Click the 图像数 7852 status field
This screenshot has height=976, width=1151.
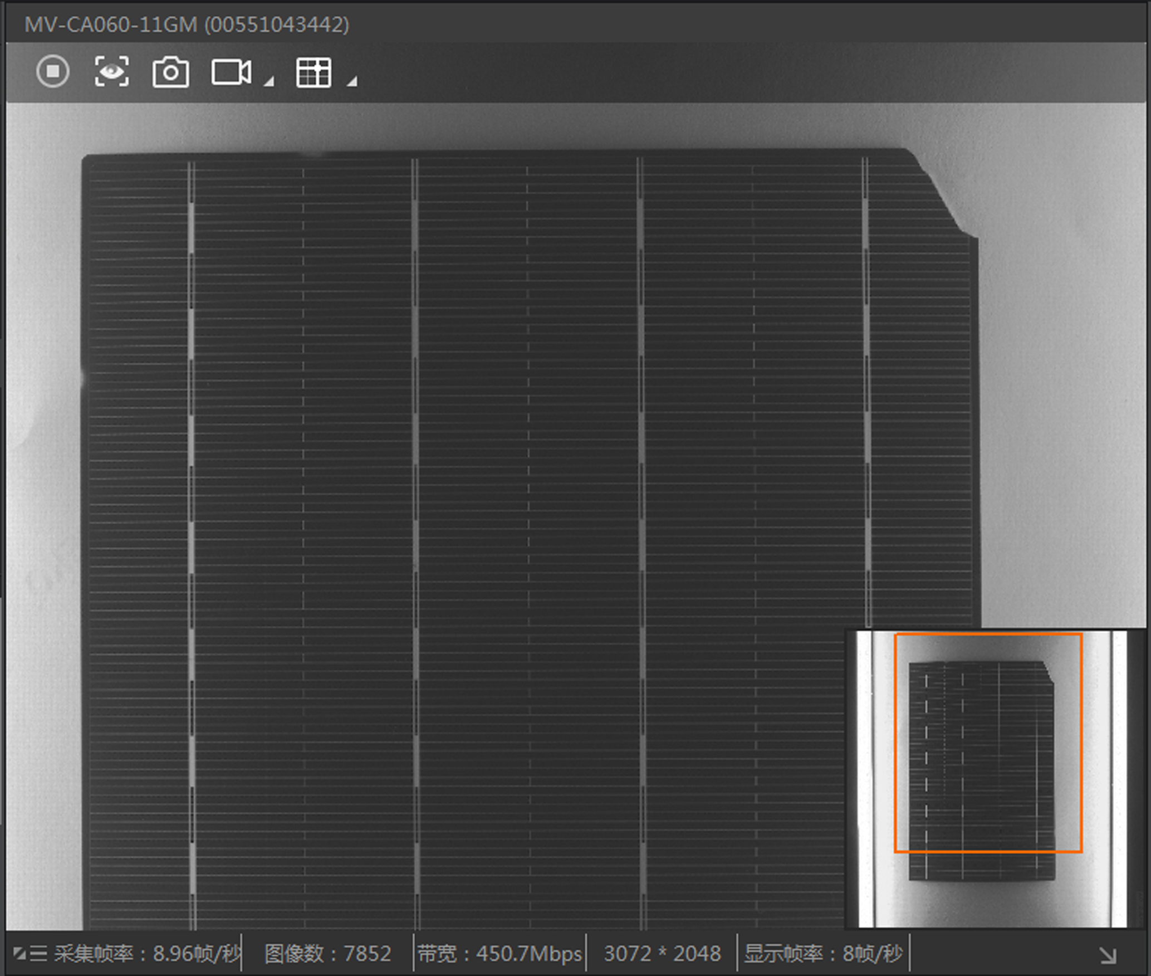pyautogui.click(x=327, y=954)
